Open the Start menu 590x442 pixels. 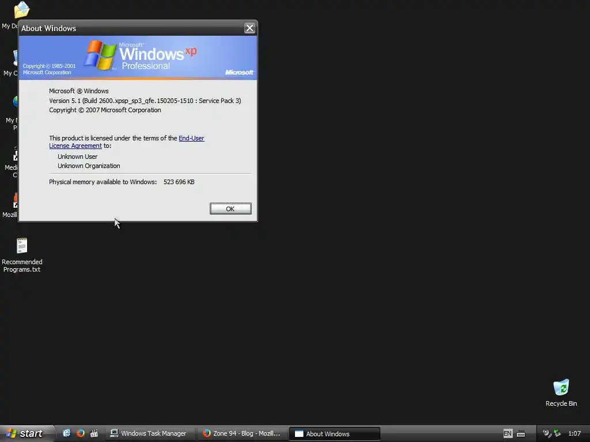(27, 433)
